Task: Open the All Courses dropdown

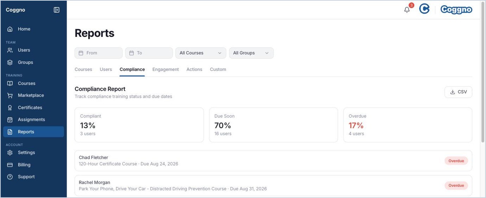Action: (201, 53)
